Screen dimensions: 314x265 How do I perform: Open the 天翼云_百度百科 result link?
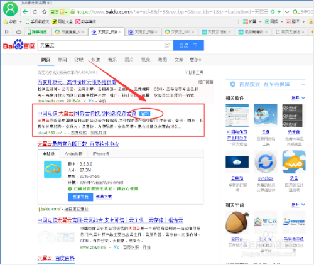pyautogui.click(x=56, y=258)
